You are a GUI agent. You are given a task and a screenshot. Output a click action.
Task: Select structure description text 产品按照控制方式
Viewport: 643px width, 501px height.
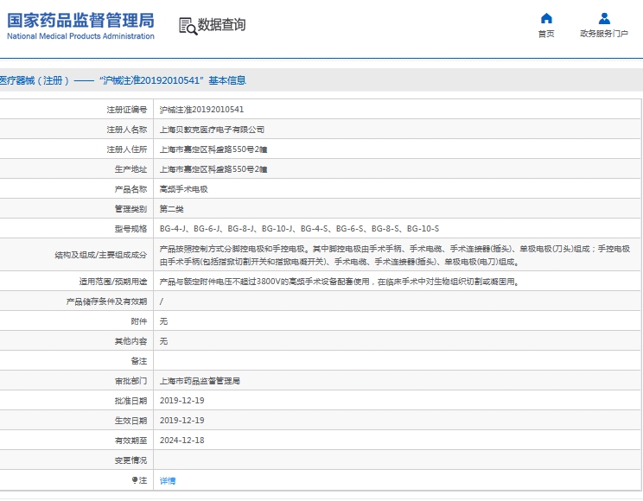394,255
